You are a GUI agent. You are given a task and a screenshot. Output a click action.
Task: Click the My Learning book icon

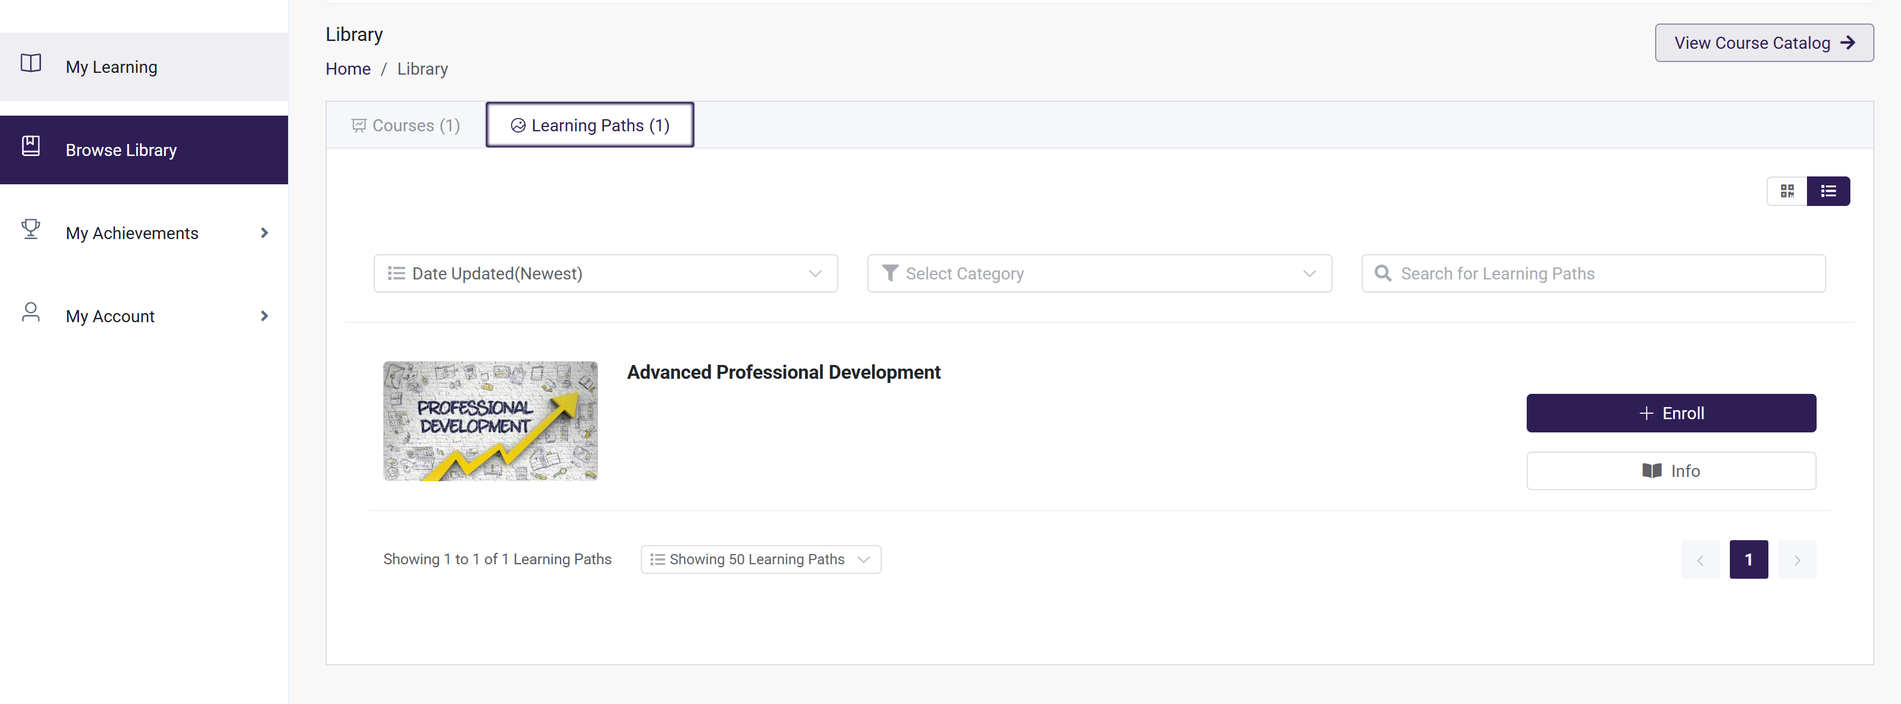tap(31, 63)
